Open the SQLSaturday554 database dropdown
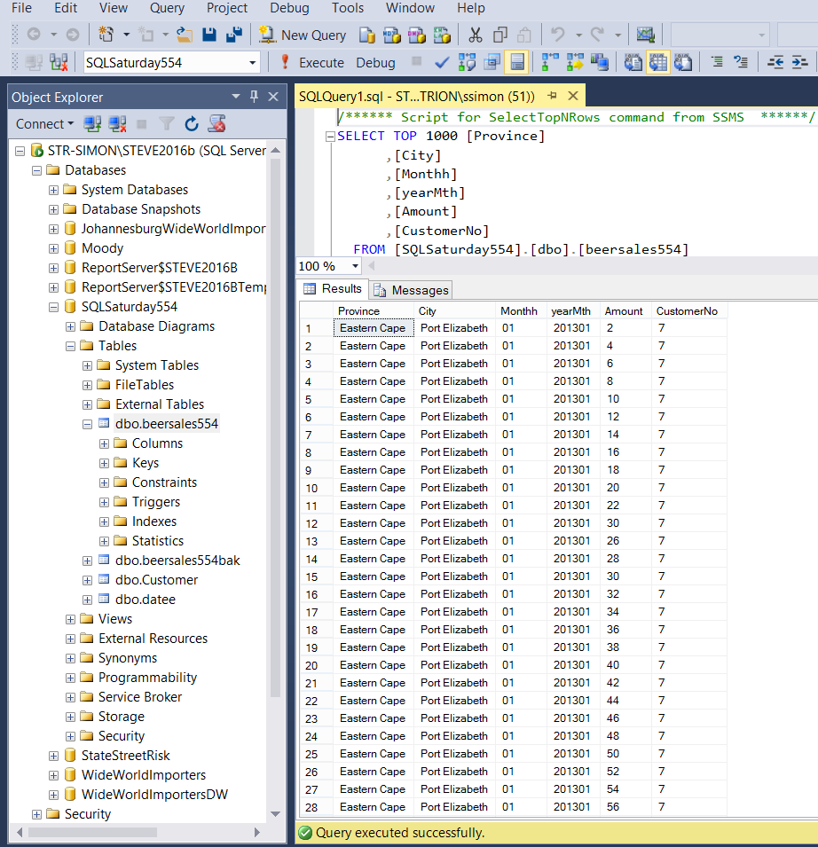 (x=253, y=63)
